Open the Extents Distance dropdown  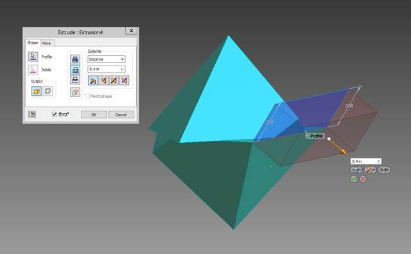[x=106, y=59]
